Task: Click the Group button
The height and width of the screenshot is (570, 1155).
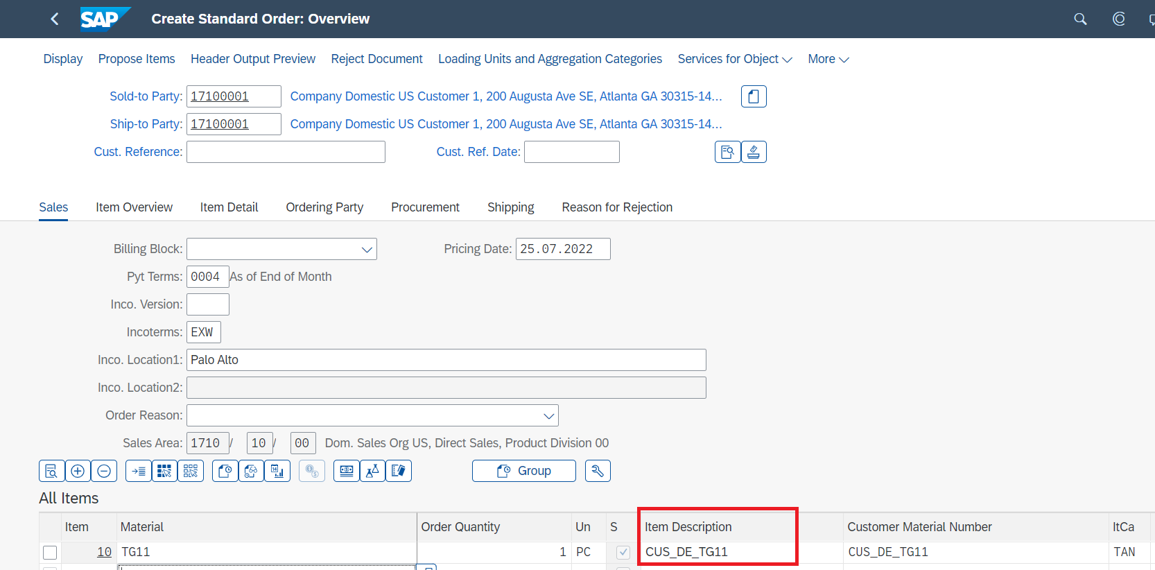Action: [524, 471]
